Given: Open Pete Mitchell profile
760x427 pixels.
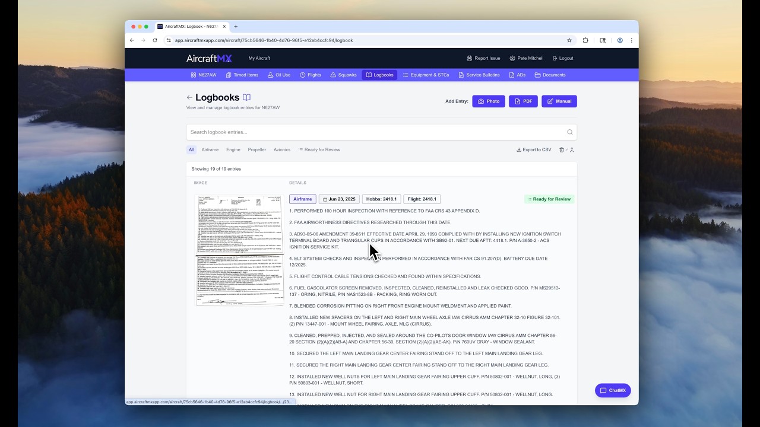Looking at the screenshot, I should pyautogui.click(x=526, y=58).
